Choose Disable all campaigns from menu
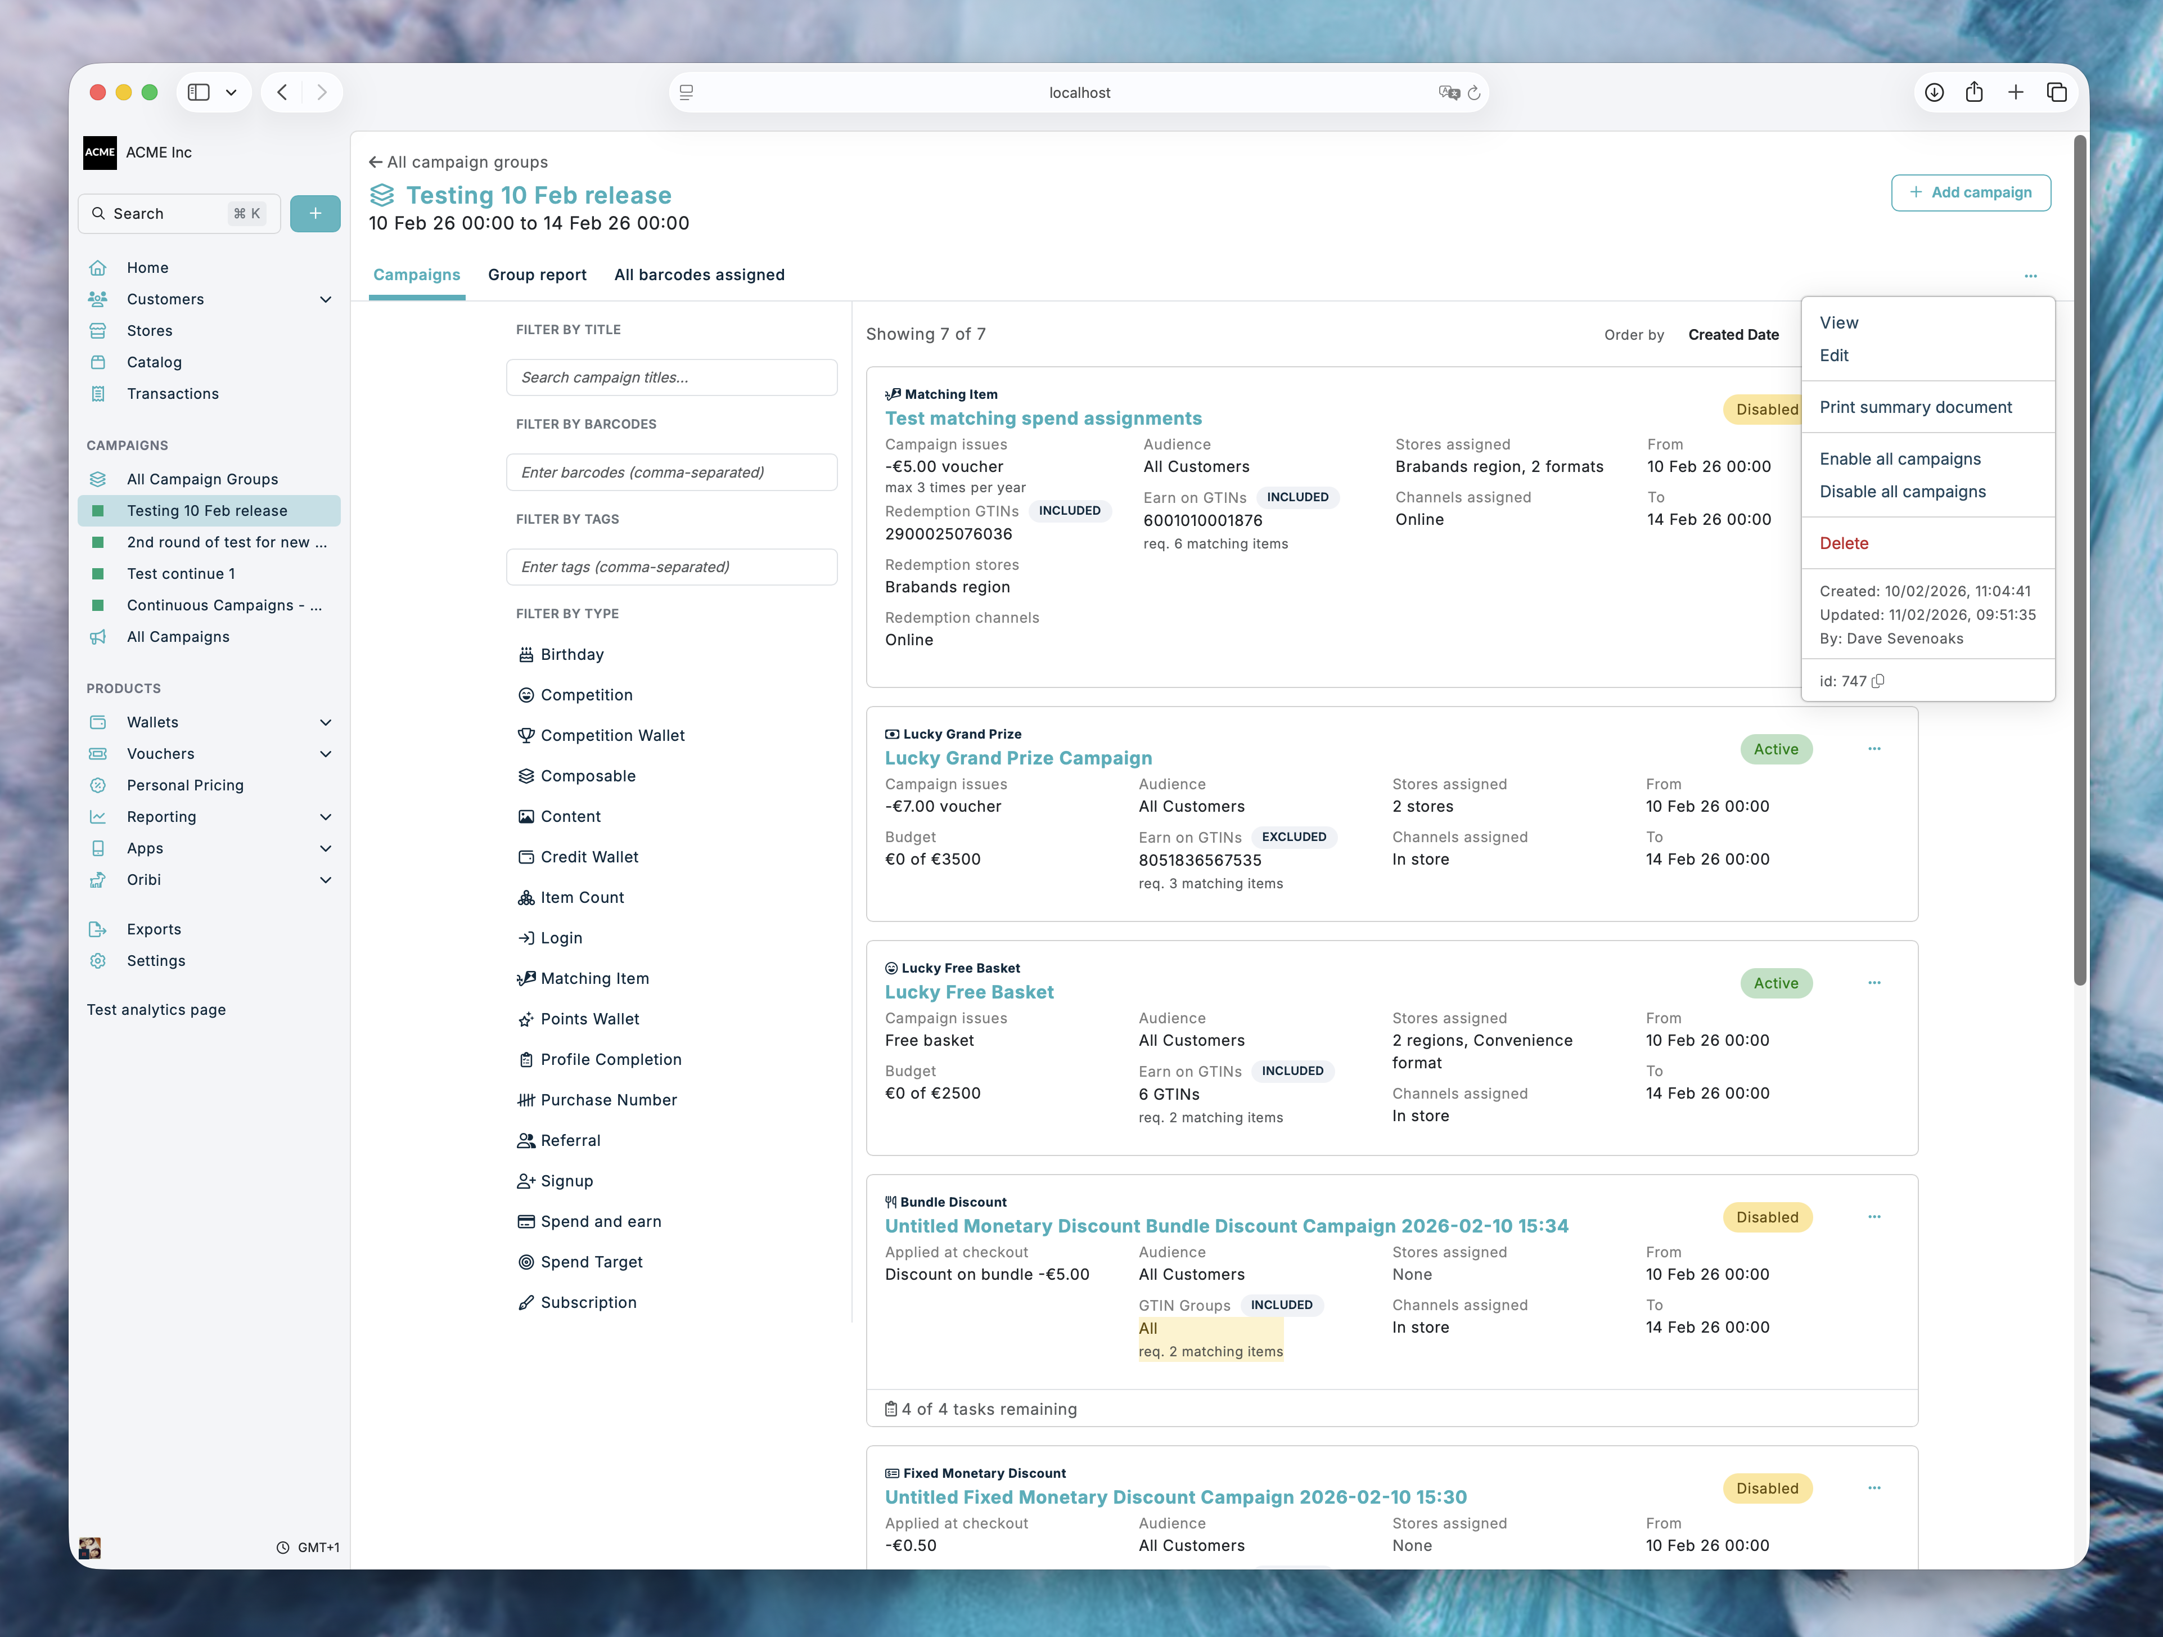 tap(1902, 492)
